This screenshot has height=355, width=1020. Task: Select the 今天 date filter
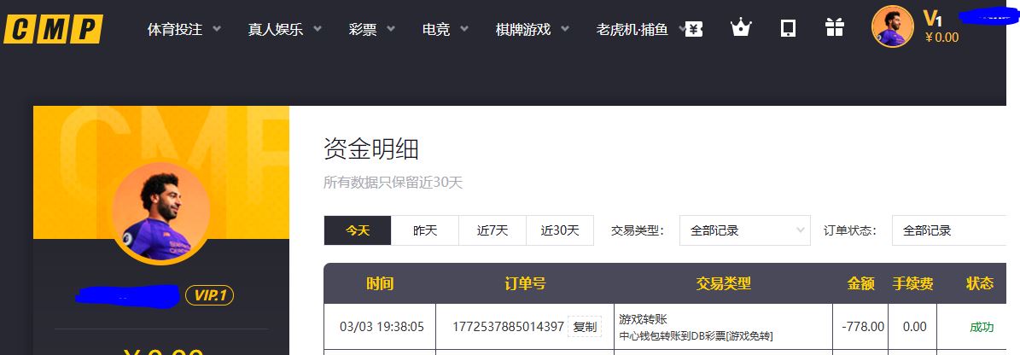point(357,230)
